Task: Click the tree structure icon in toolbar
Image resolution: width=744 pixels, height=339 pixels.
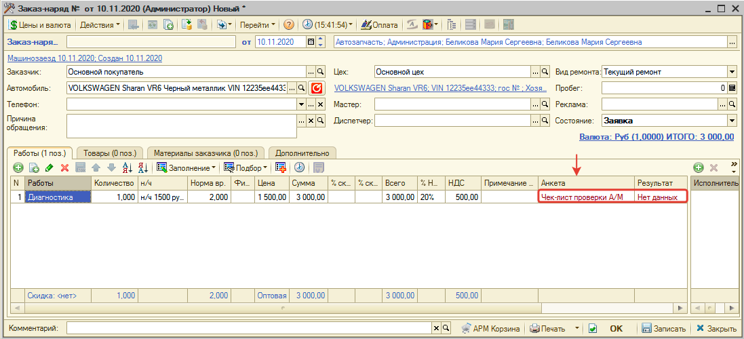Action: (x=451, y=25)
